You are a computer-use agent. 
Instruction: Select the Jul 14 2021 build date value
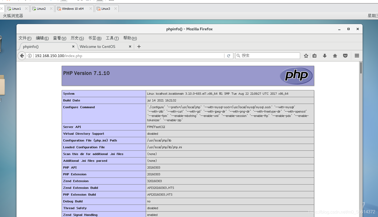coord(162,100)
